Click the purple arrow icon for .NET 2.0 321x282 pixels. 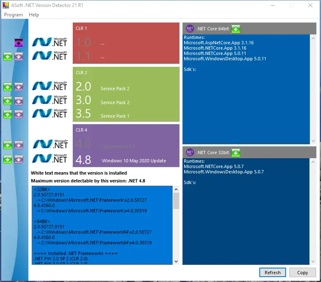(x=18, y=87)
